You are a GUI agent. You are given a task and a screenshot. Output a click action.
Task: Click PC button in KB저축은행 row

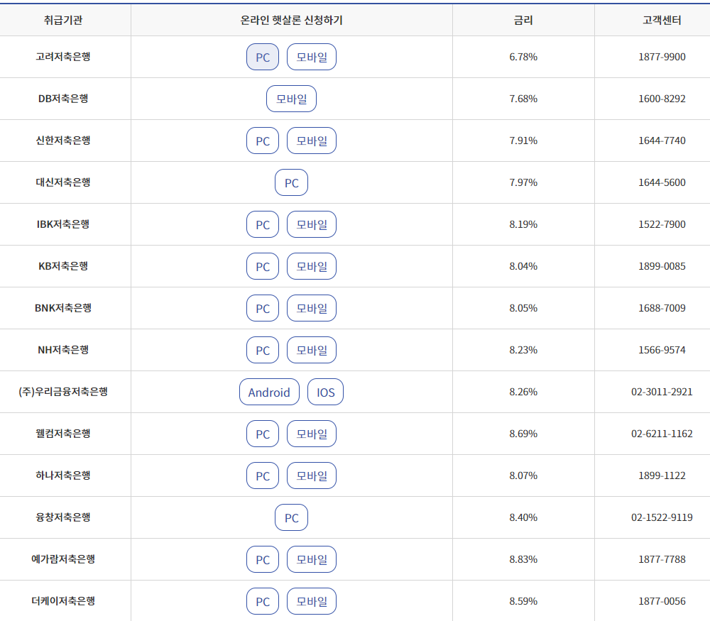click(x=263, y=266)
